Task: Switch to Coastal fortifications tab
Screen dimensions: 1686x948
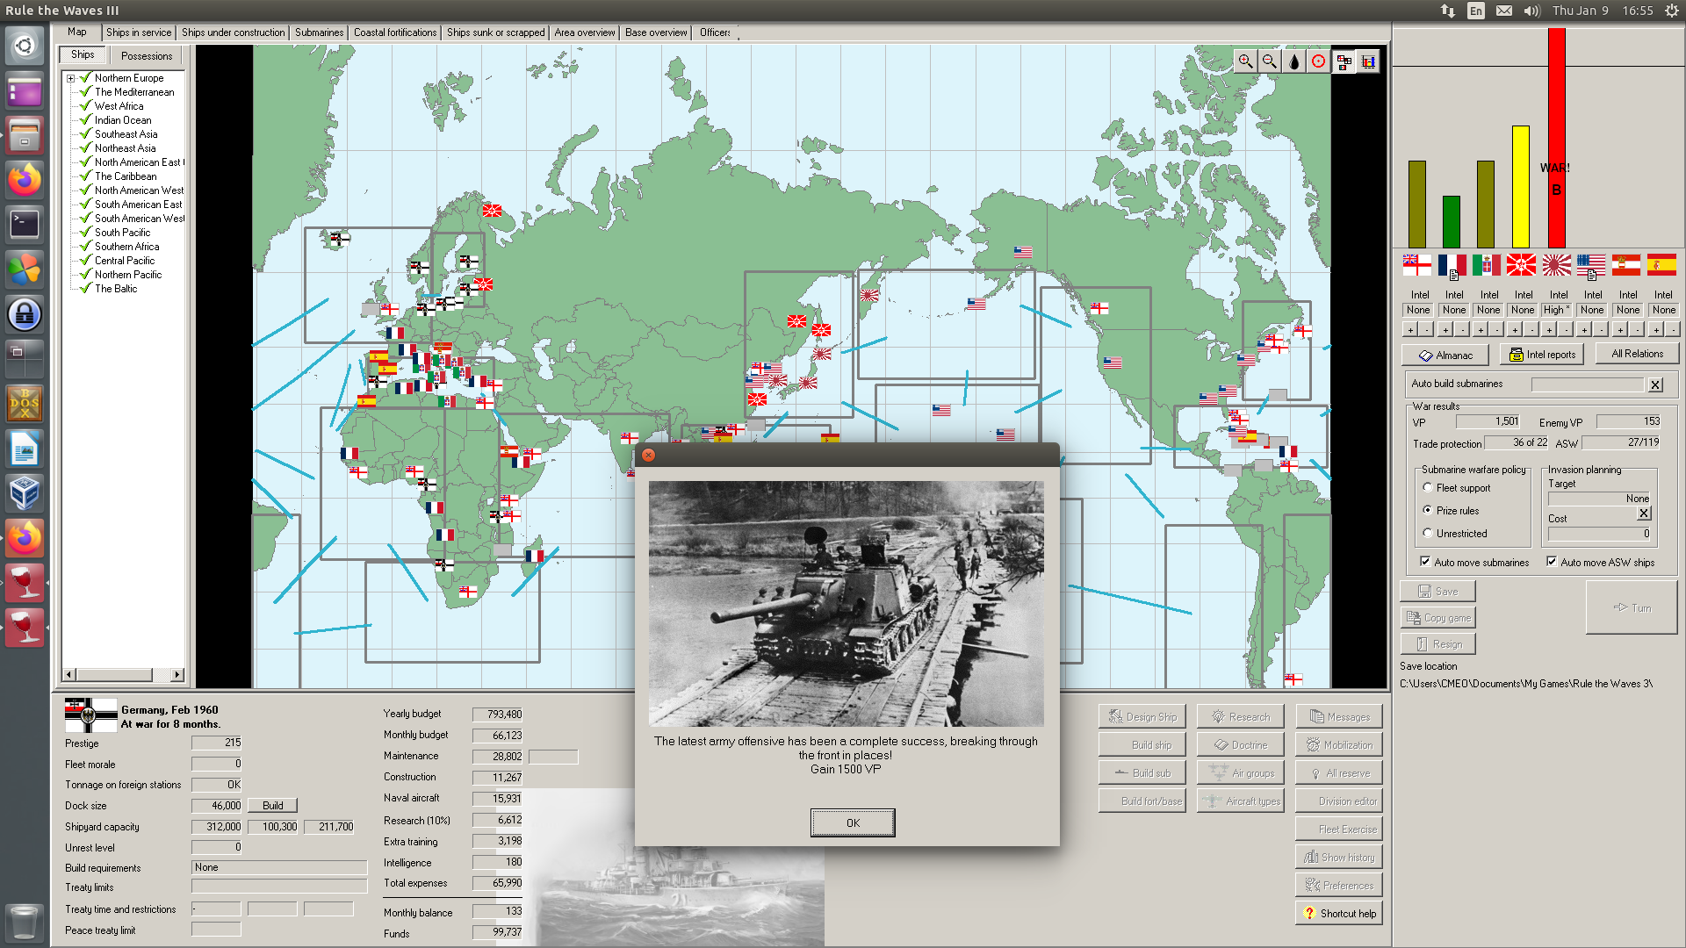Action: pyautogui.click(x=395, y=32)
